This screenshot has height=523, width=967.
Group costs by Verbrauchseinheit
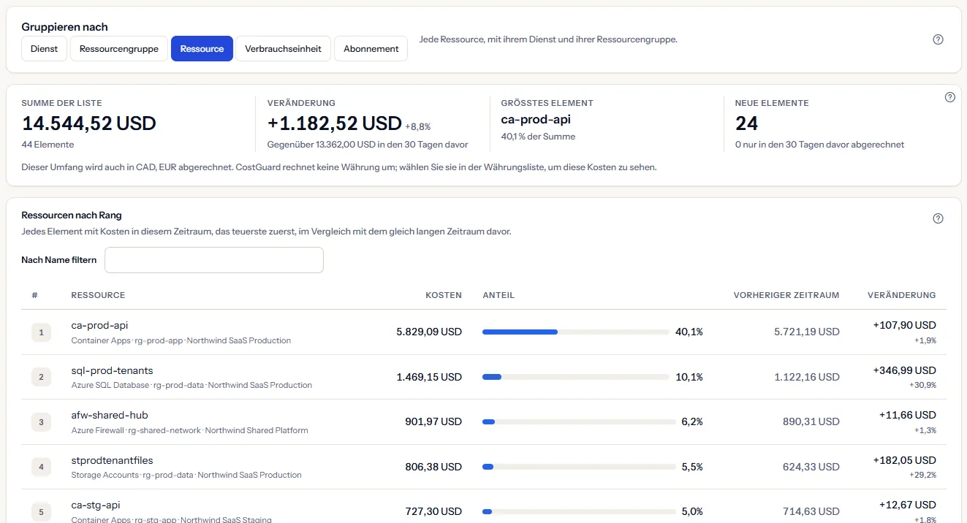pos(283,49)
